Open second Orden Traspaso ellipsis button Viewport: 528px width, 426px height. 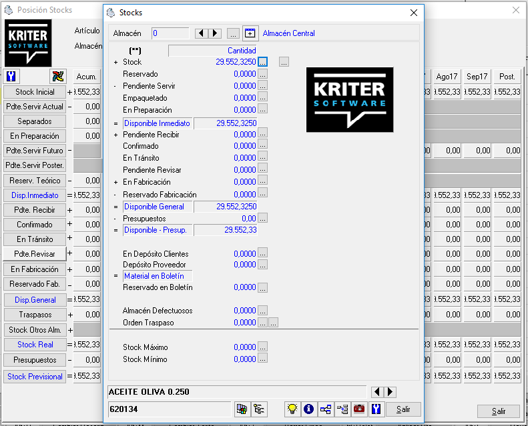[273, 323]
